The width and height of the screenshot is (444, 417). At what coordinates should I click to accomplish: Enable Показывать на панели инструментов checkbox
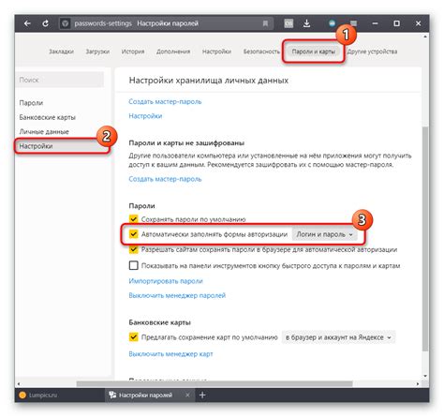[133, 265]
